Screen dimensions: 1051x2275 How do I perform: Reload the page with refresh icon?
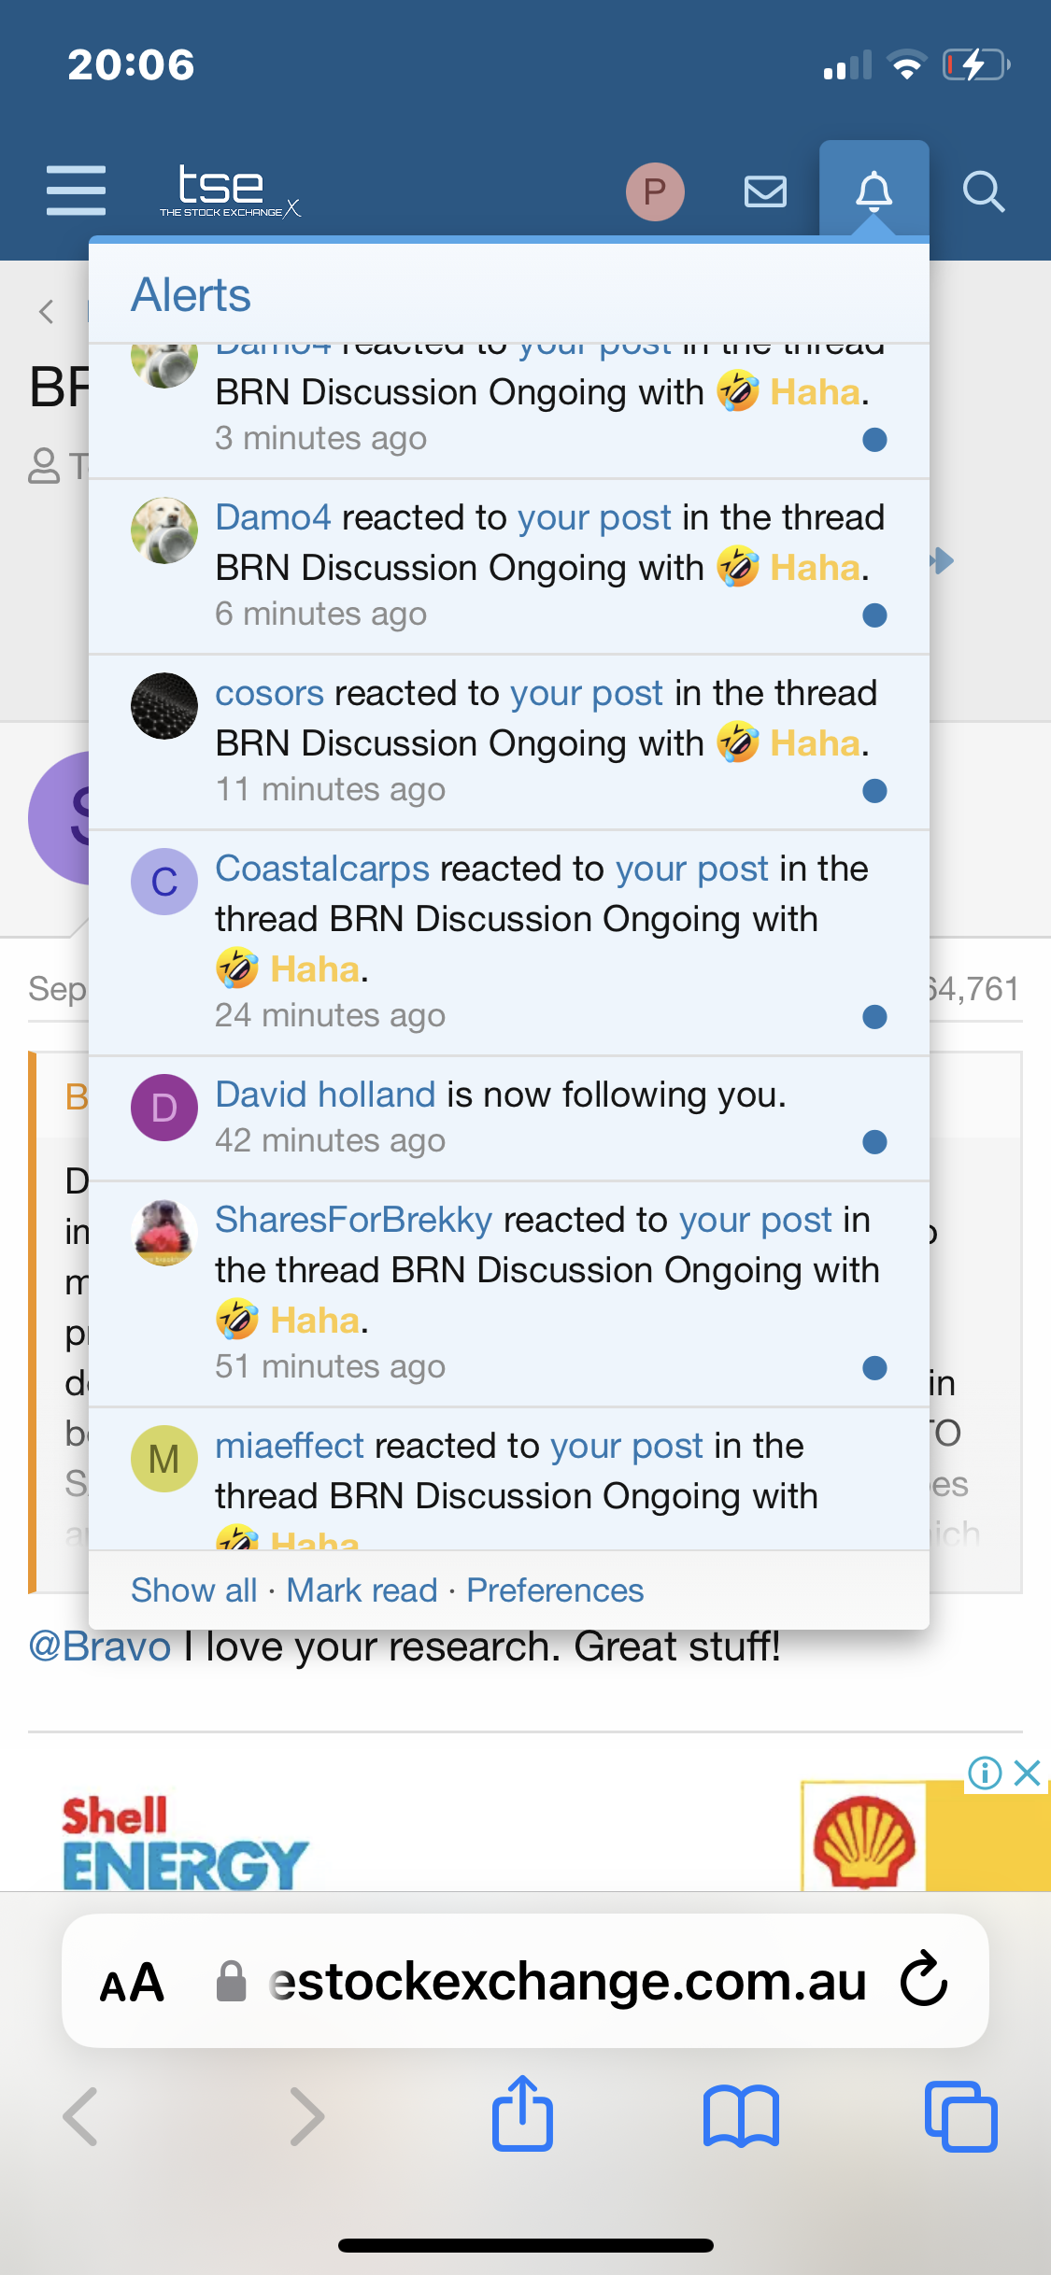pos(924,1979)
